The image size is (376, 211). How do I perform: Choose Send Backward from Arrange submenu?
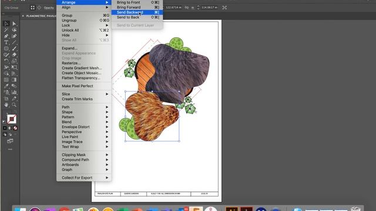(137, 12)
